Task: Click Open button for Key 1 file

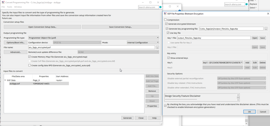Action: coord(255,38)
